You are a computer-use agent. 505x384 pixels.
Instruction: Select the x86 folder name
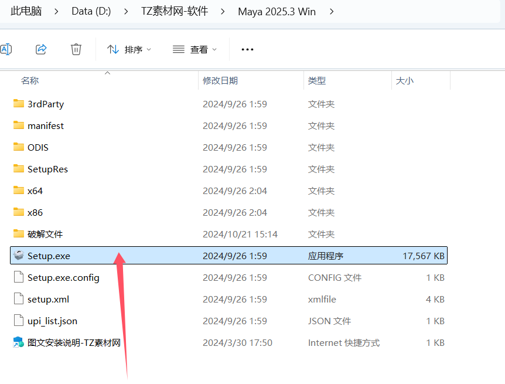[x=35, y=212]
